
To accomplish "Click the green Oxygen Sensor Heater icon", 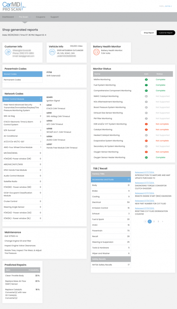I will 146,158.
